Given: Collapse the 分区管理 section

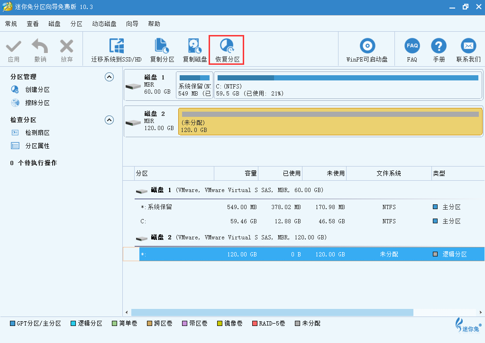Looking at the screenshot, I should (109, 77).
